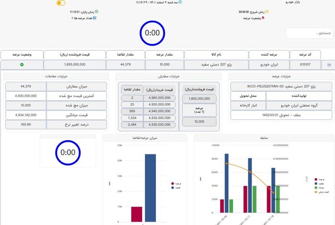The width and height of the screenshot is (335, 225).
Task: Click the end time clock icon
Action: [x=95, y=11]
